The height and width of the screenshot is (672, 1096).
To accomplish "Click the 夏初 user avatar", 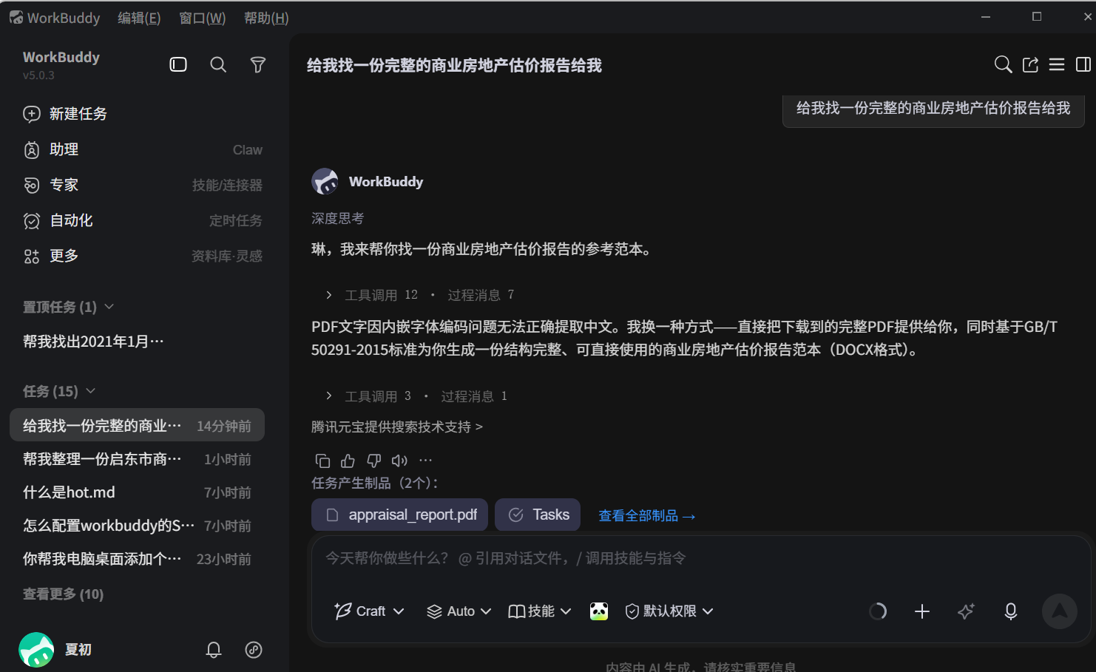I will (x=36, y=650).
